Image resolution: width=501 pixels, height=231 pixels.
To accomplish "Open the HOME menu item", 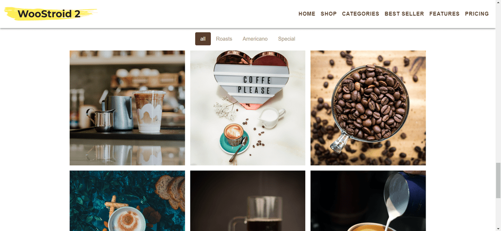I will click(307, 14).
